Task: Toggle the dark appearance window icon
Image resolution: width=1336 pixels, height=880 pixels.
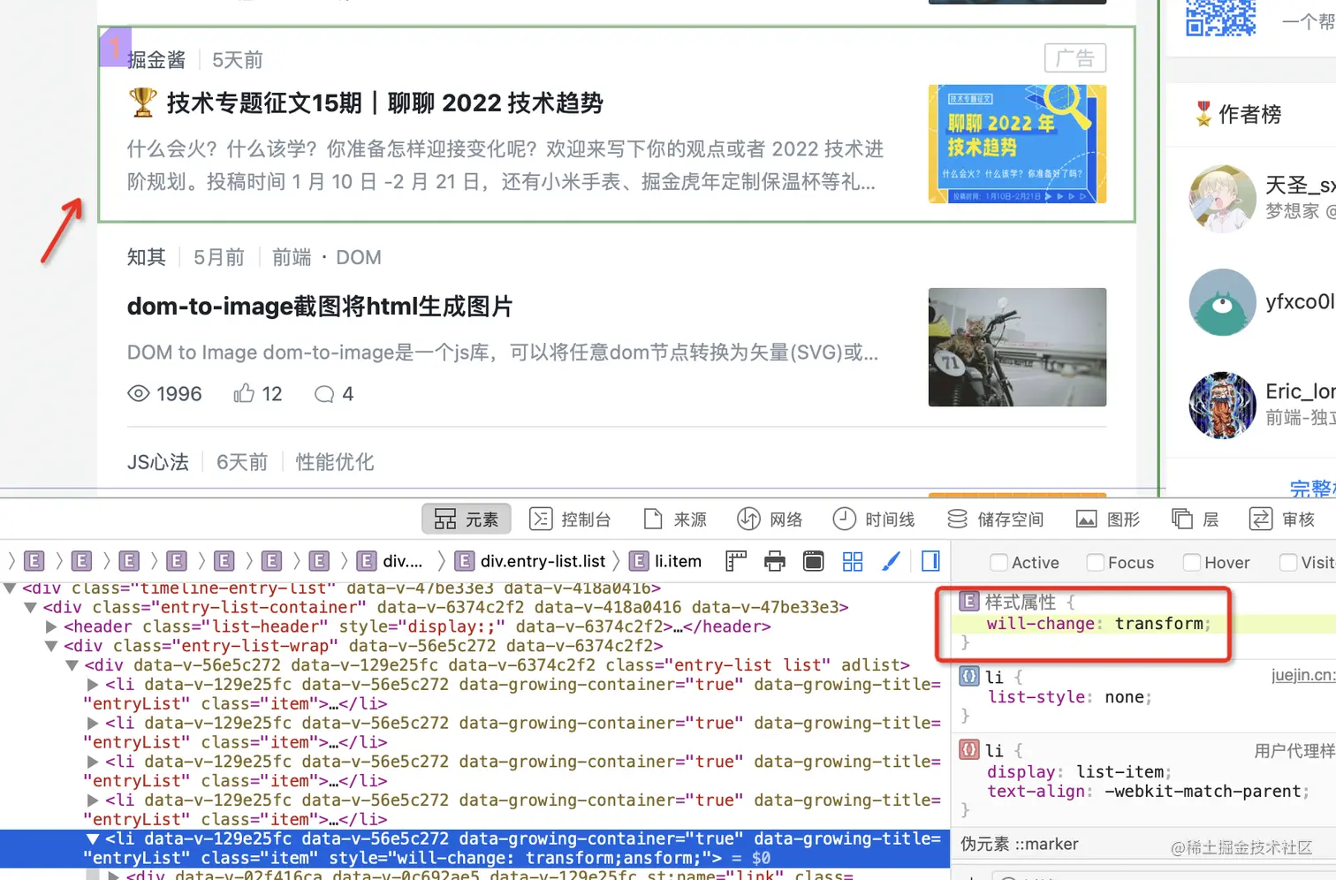Action: (x=814, y=561)
